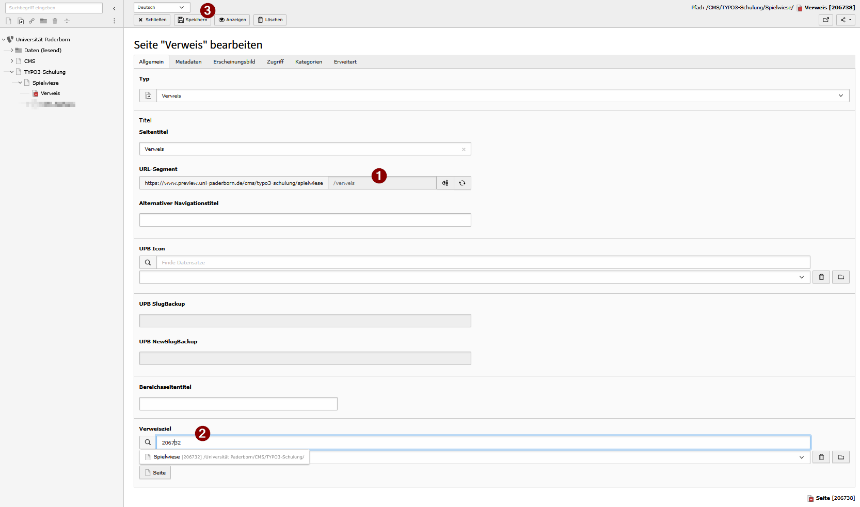Click the trash icon beside UPB Icon list
Image resolution: width=860 pixels, height=507 pixels.
coord(821,277)
